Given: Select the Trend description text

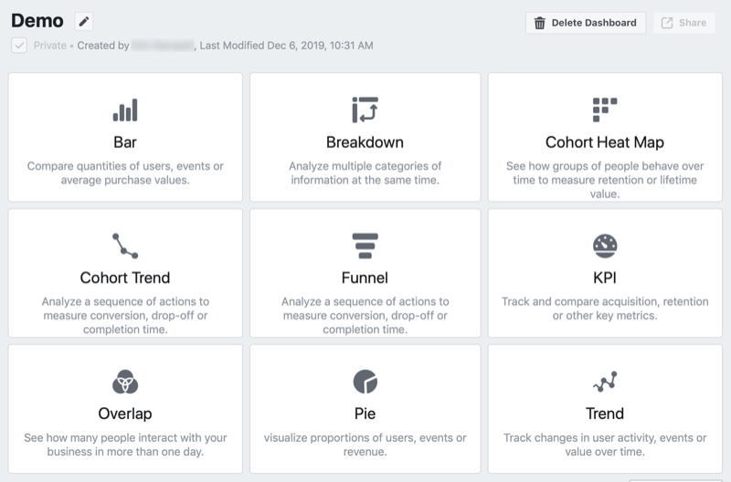Looking at the screenshot, I should tap(605, 445).
